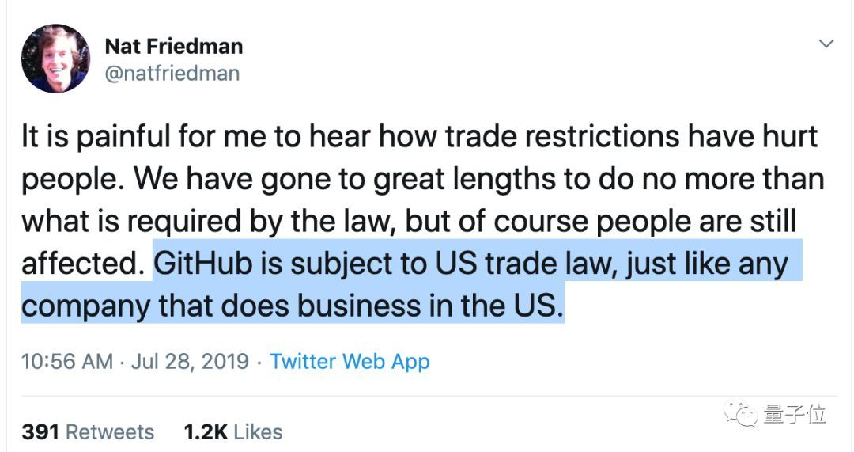Click the phrase 'We have gone' in tweet

[x=194, y=180]
